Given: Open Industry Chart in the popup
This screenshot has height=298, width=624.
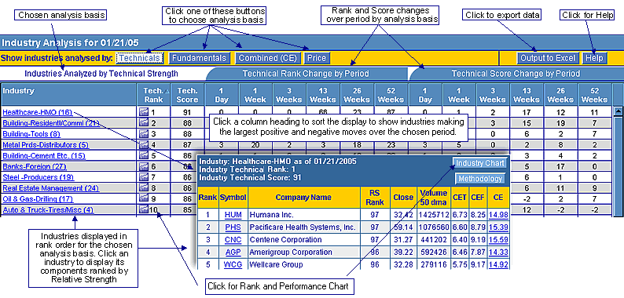Looking at the screenshot, I should (x=480, y=163).
